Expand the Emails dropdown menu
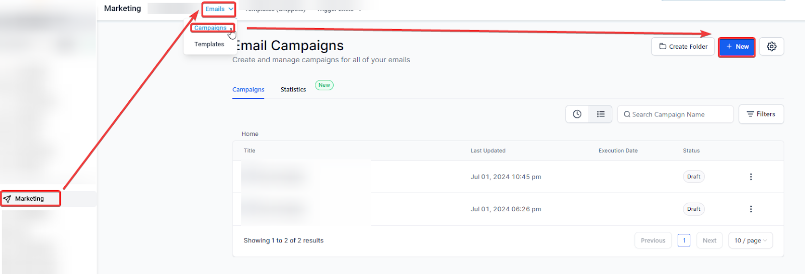 click(x=219, y=9)
